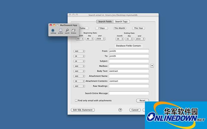This screenshot has width=207, height=129.
Task: Click the From input field
Action: click(x=129, y=51)
